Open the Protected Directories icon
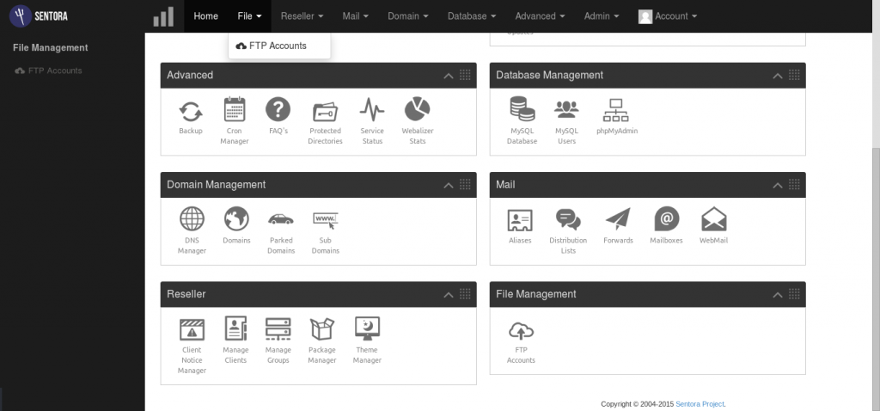This screenshot has height=411, width=880. (325, 111)
